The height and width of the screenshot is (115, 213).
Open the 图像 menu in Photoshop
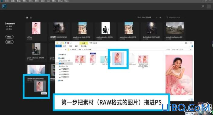[x=19, y=1]
